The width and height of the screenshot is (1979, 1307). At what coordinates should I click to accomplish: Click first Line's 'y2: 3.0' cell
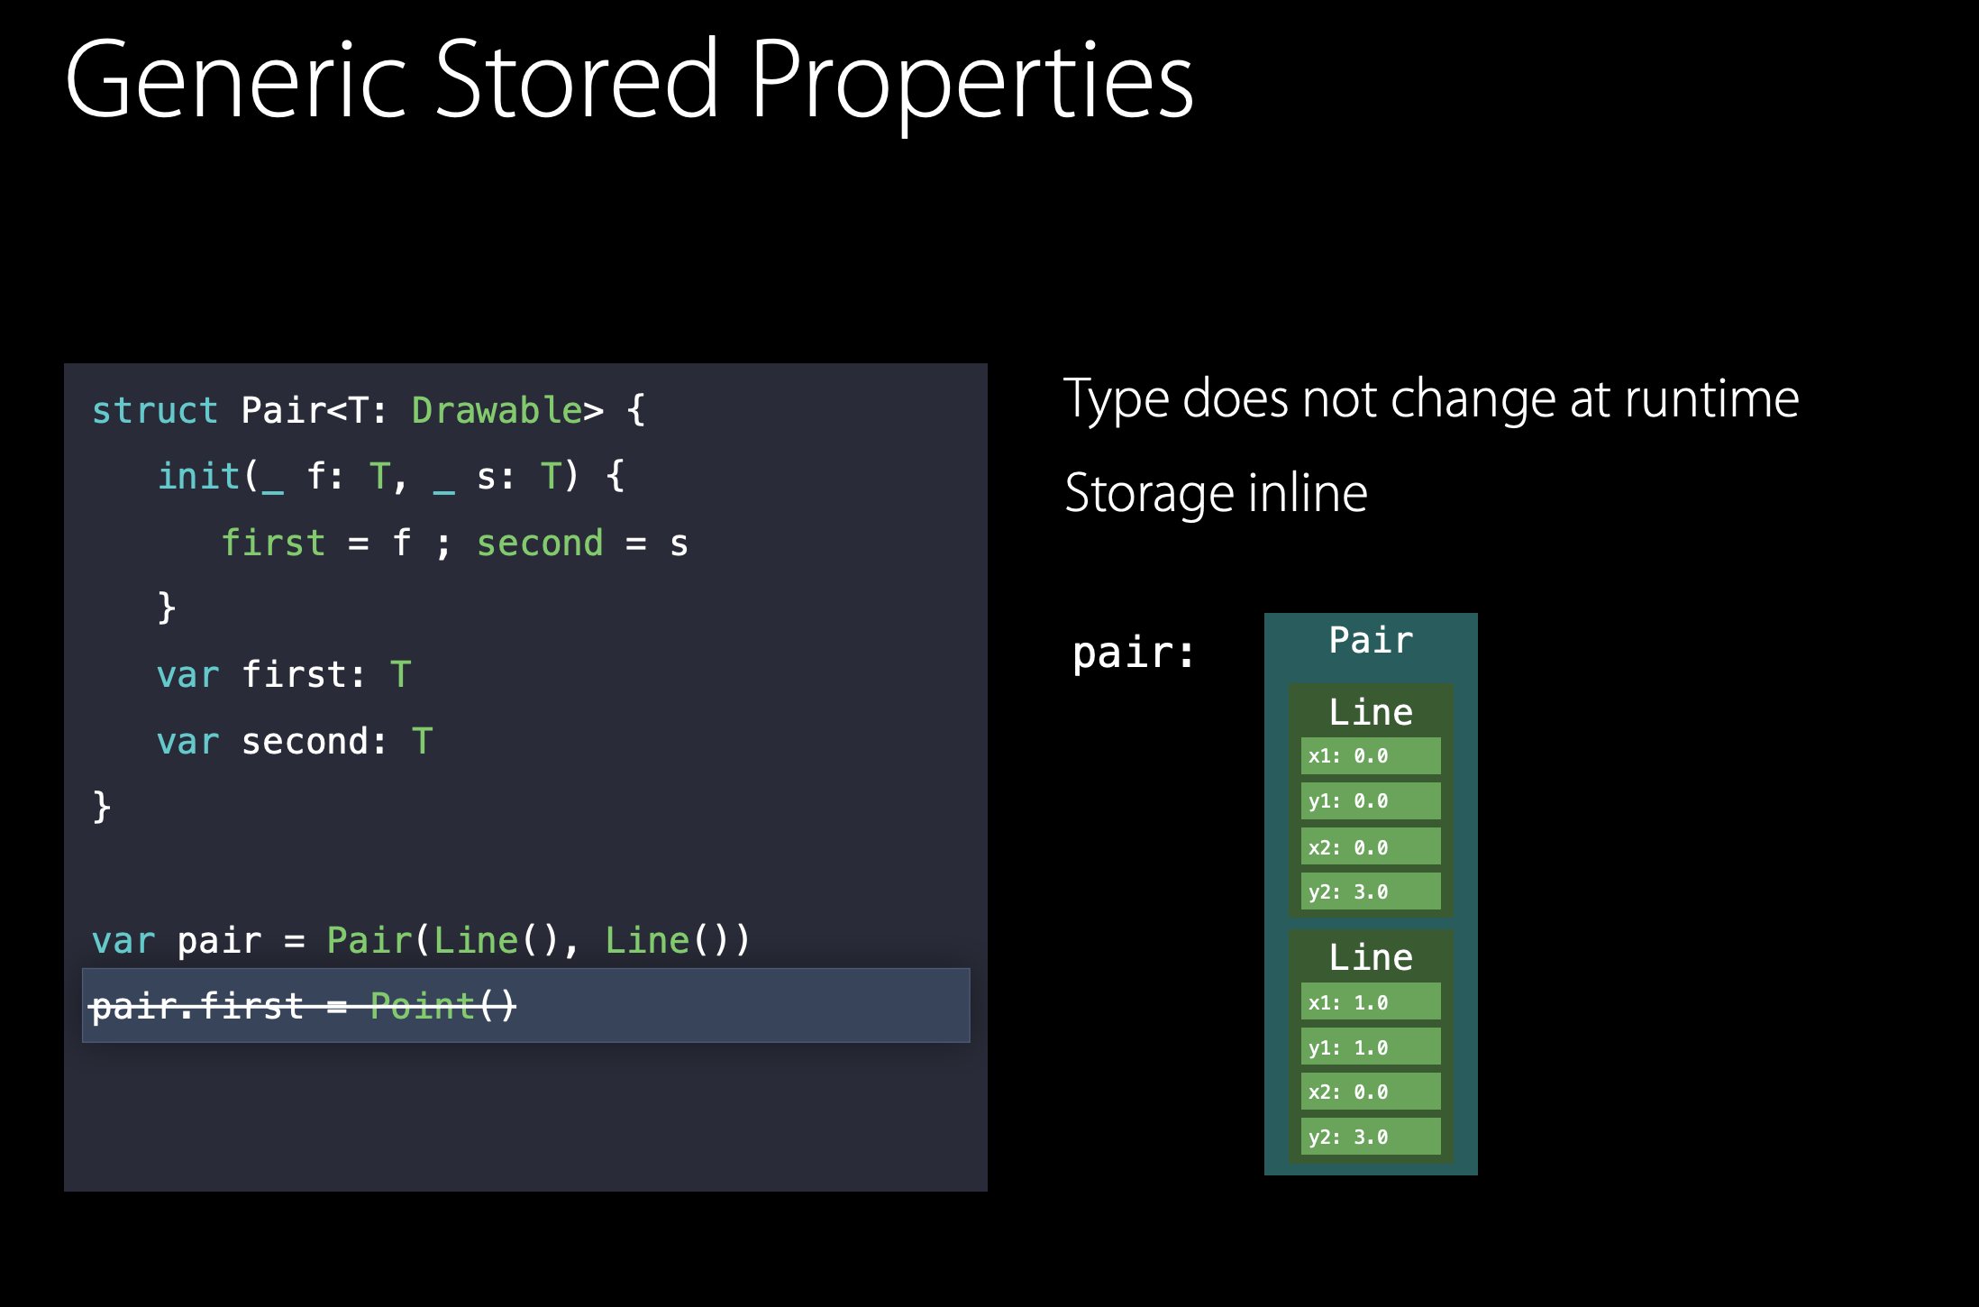1370,891
